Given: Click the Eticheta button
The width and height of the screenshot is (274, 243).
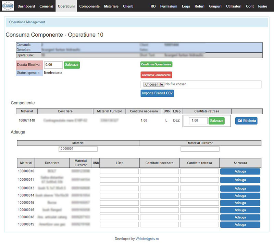Looking at the screenshot, I should [x=246, y=121].
